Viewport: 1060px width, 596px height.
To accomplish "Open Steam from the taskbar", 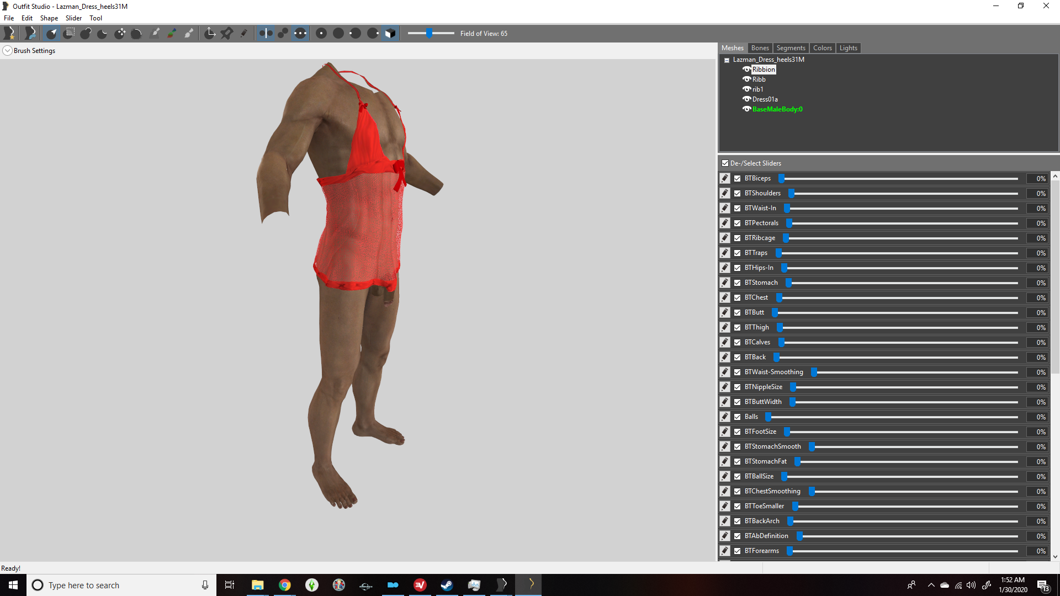I will (447, 585).
